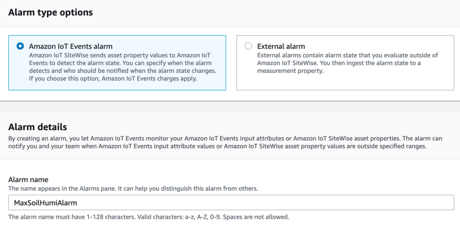Click the "name appears in the Alarms pane" hint
The height and width of the screenshot is (234, 460).
tap(133, 188)
